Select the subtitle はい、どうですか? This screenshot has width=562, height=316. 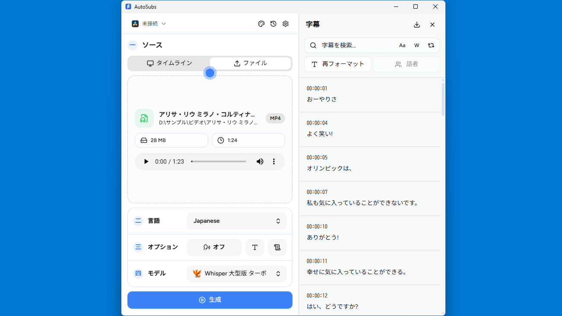pos(333,307)
